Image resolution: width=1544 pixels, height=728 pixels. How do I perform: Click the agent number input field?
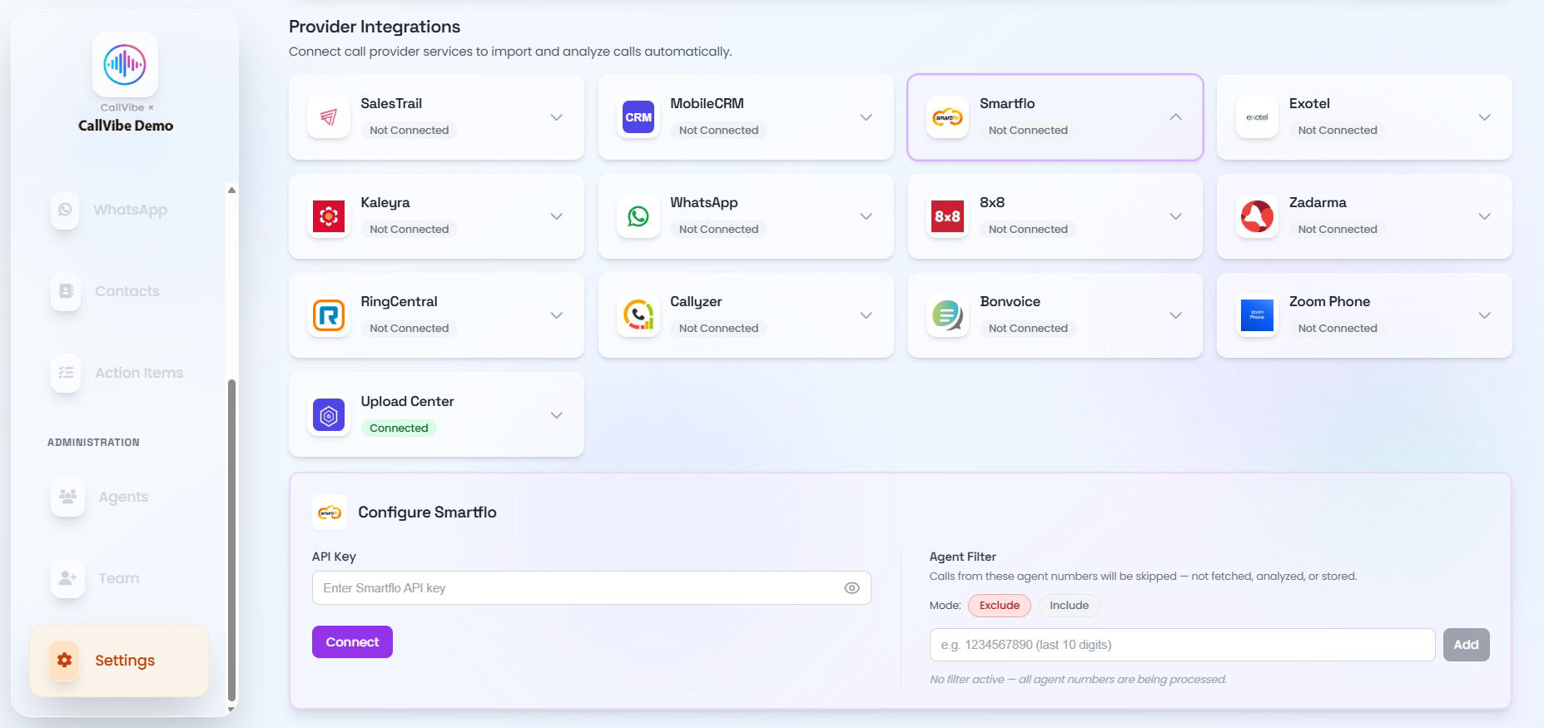point(1182,645)
